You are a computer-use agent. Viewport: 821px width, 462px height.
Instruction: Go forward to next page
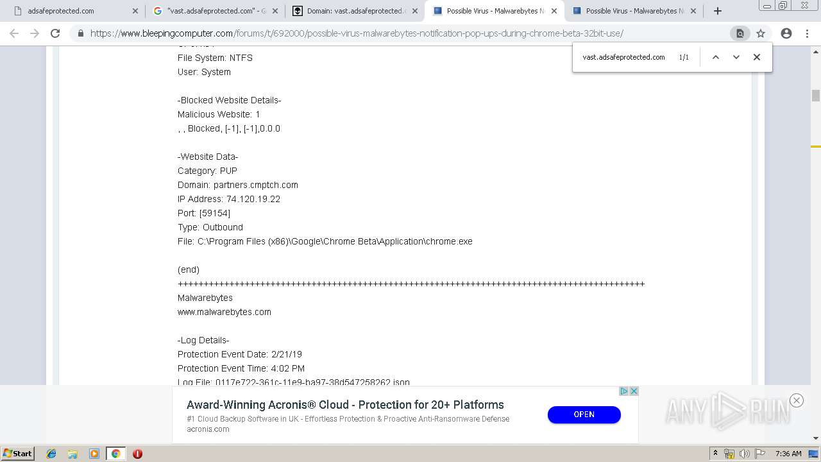coord(35,33)
